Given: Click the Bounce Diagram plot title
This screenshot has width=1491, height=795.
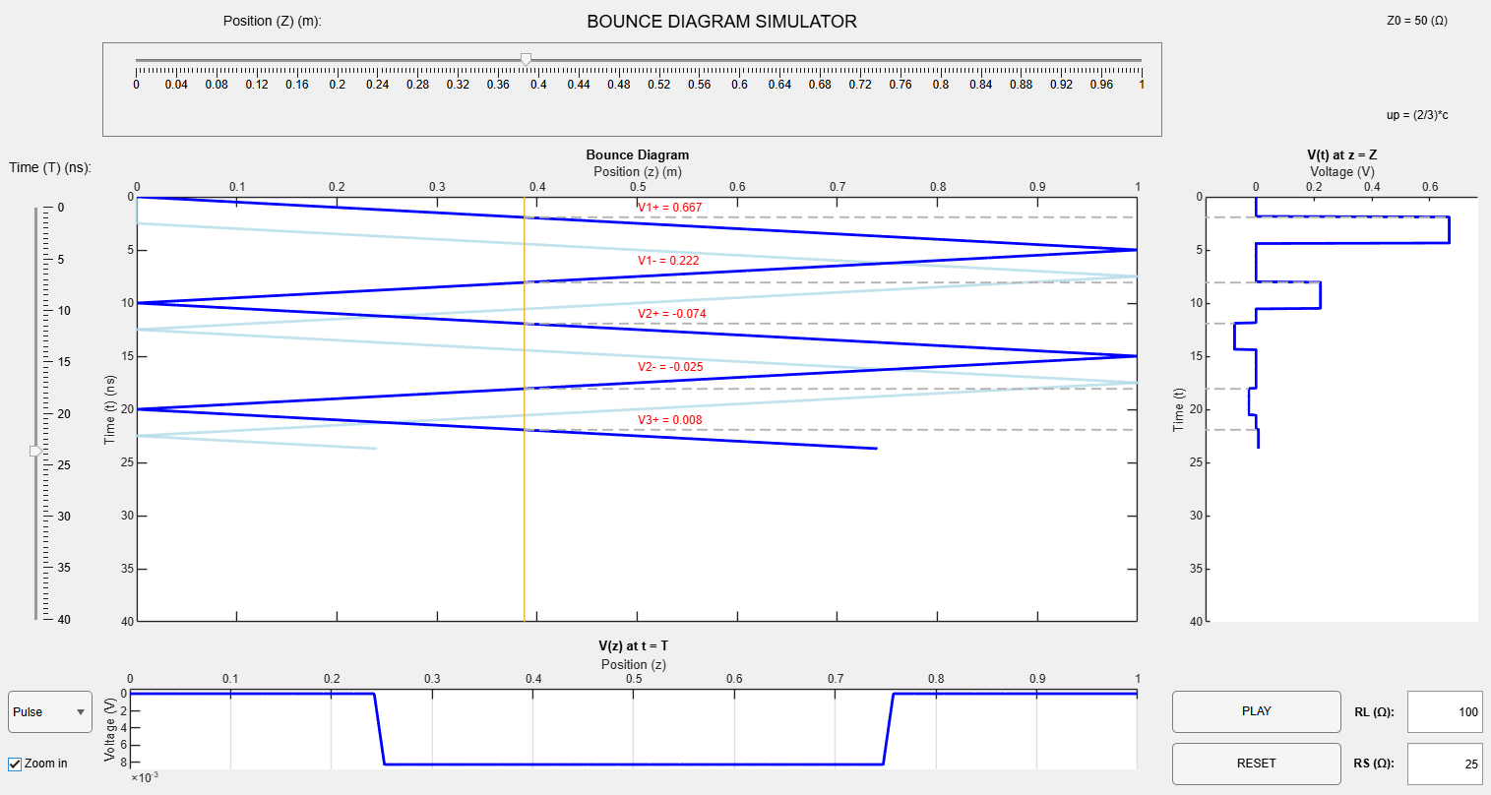Looking at the screenshot, I should coord(638,154).
